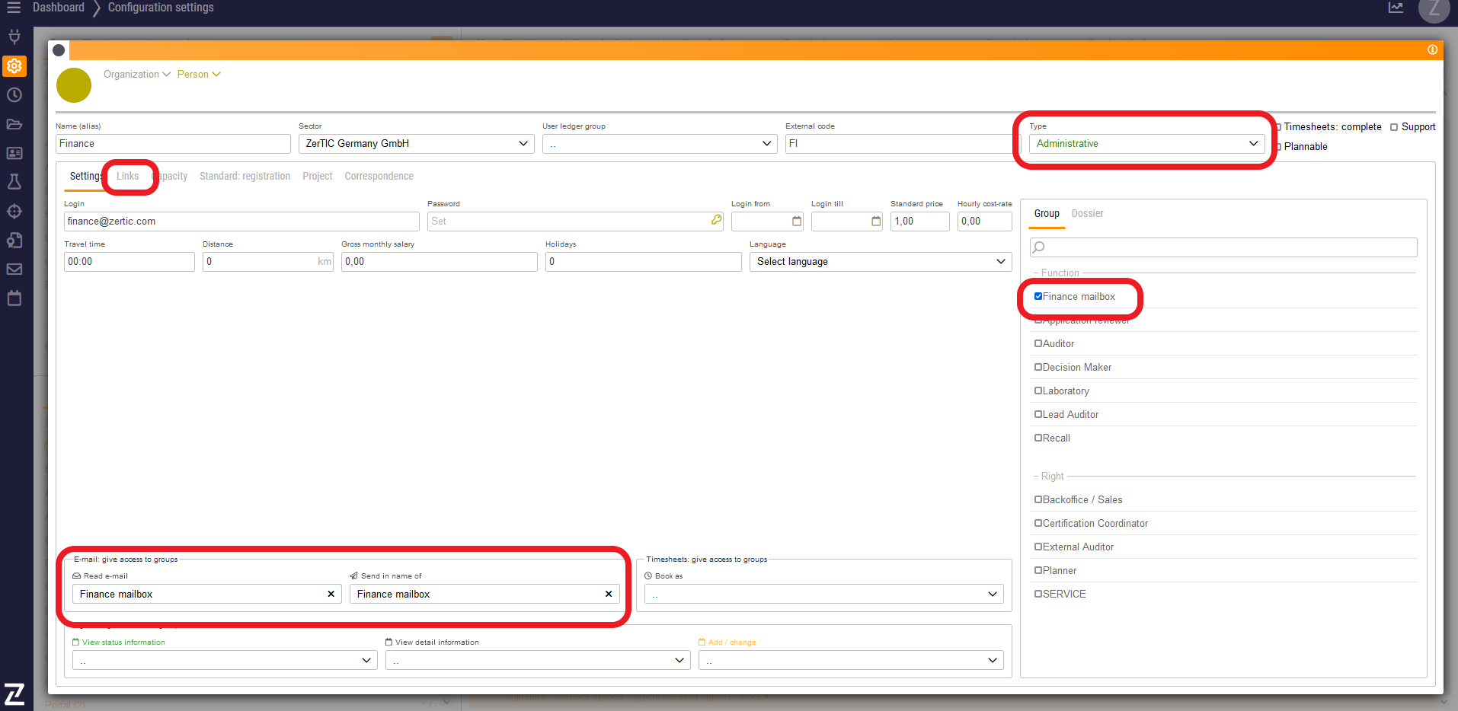The image size is (1458, 711).
Task: Open the Sector dropdown ZerTIC Germany GmbH
Action: point(416,144)
